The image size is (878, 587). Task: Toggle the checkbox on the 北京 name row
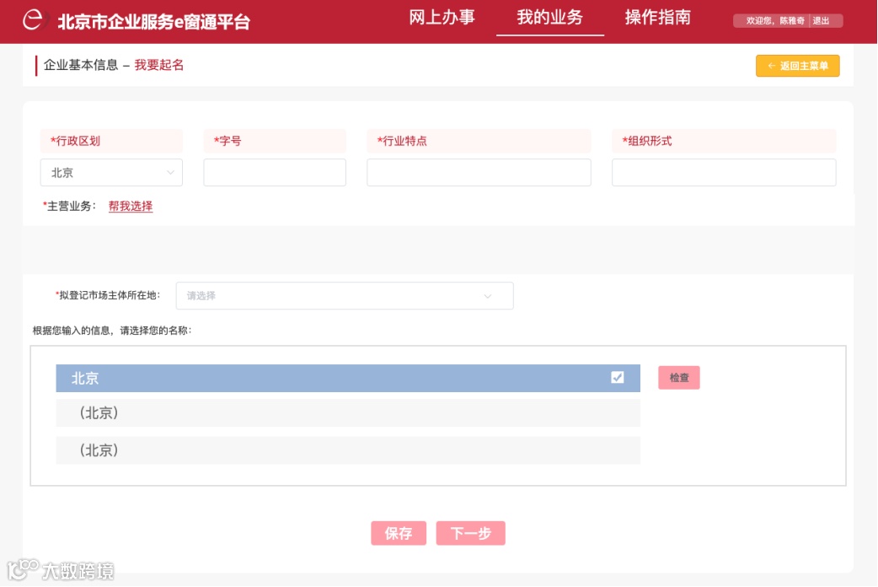pos(617,377)
